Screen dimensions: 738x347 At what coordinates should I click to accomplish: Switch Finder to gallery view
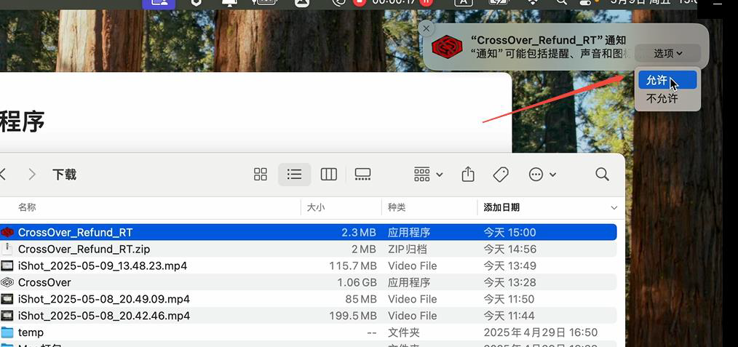point(362,175)
